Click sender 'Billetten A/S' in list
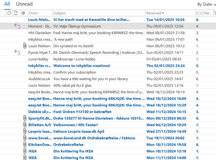This screenshot has height=160, width=216. pyautogui.click(x=40, y=125)
